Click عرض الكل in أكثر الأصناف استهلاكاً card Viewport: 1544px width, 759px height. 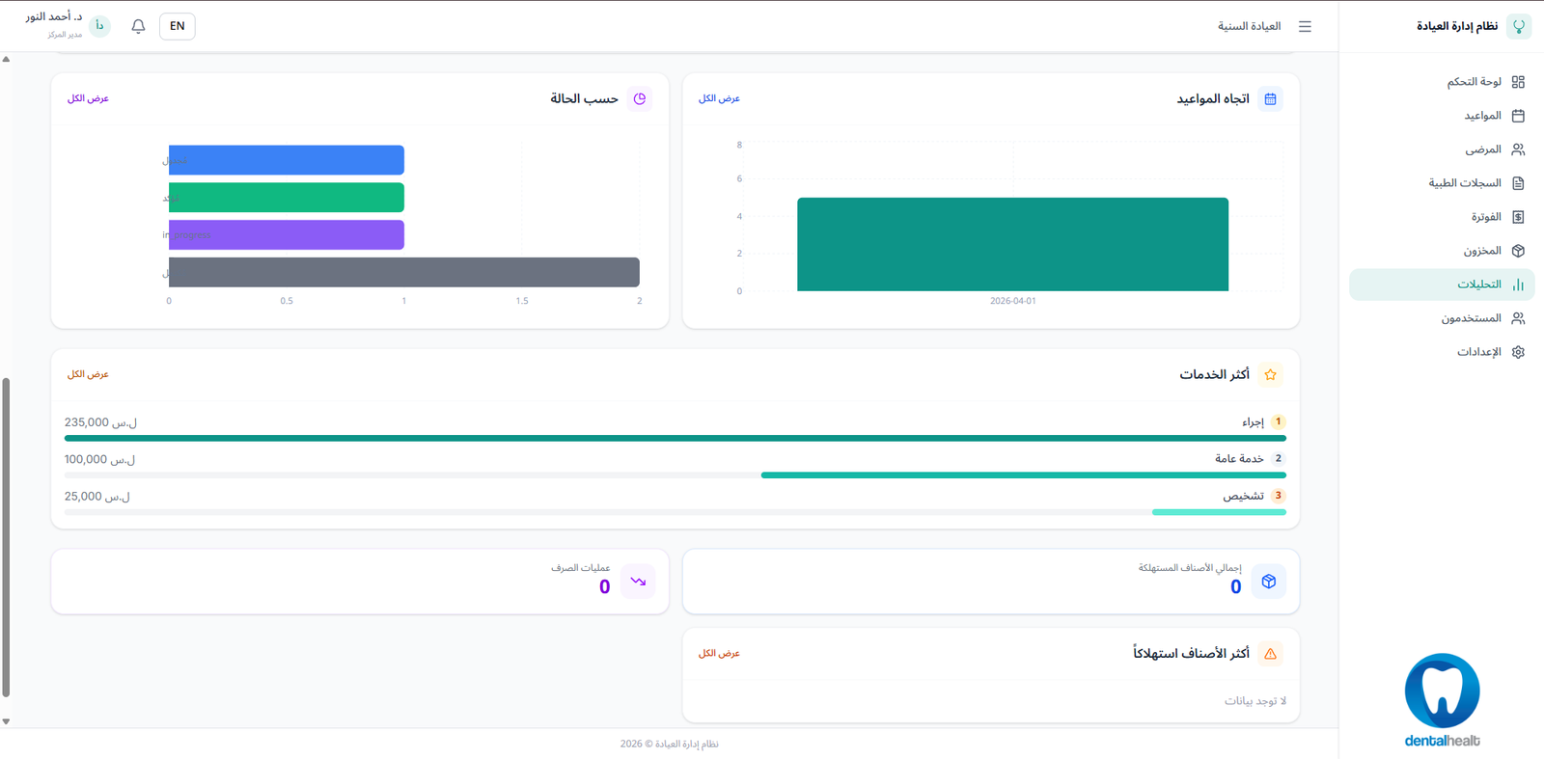(719, 654)
